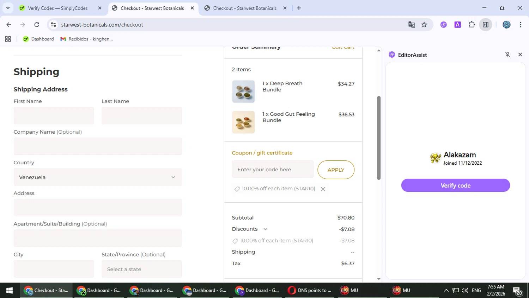Open the Extensions puzzle menu
Screen dimensions: 529x298
coord(472,25)
